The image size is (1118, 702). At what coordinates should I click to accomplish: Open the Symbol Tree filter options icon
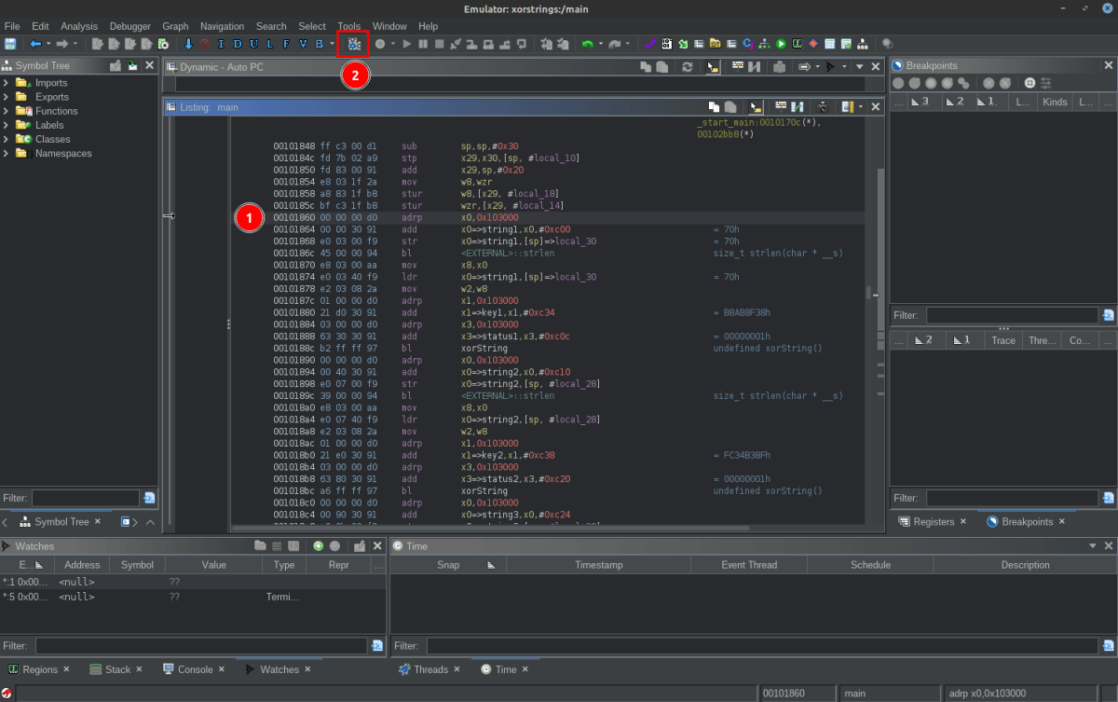coord(148,499)
